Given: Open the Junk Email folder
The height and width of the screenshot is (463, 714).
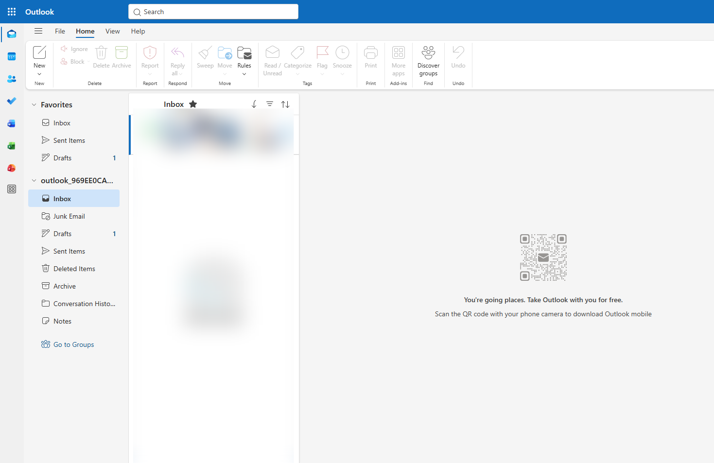Looking at the screenshot, I should [x=69, y=216].
